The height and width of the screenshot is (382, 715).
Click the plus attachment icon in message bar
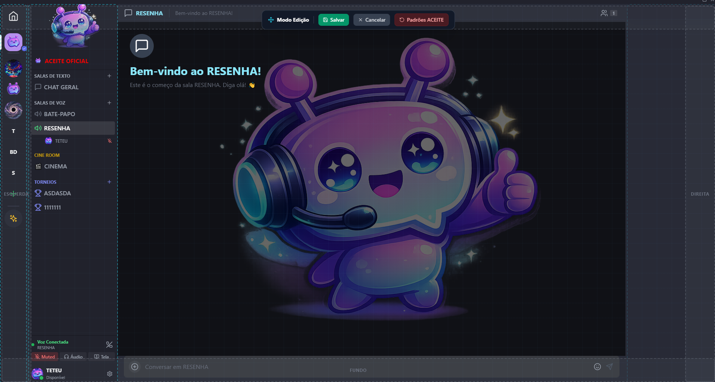click(135, 367)
